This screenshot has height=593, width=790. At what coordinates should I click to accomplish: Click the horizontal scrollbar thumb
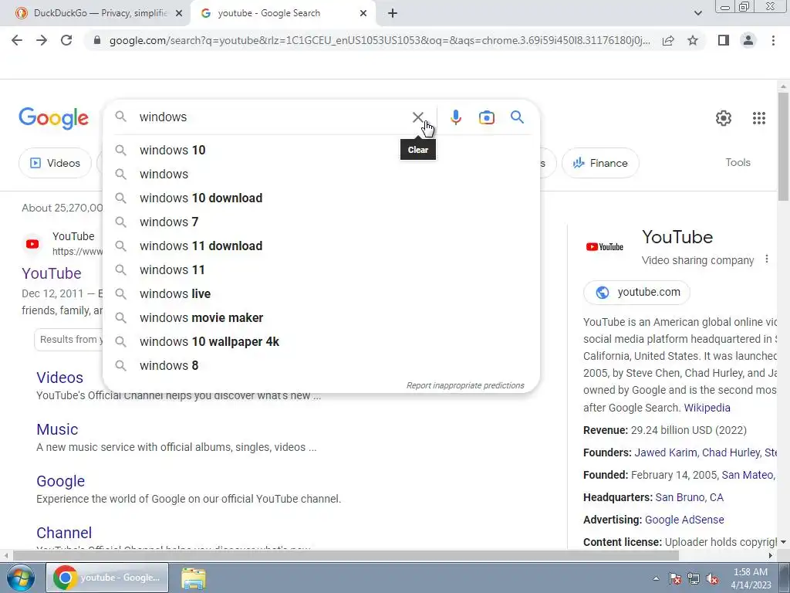[346, 555]
